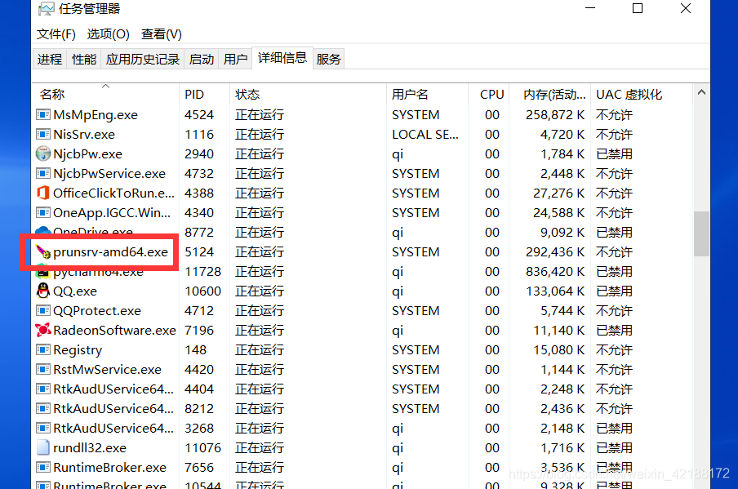
Task: Click icon of RtkAudUService64 with PID 8212
Action: tap(42, 408)
